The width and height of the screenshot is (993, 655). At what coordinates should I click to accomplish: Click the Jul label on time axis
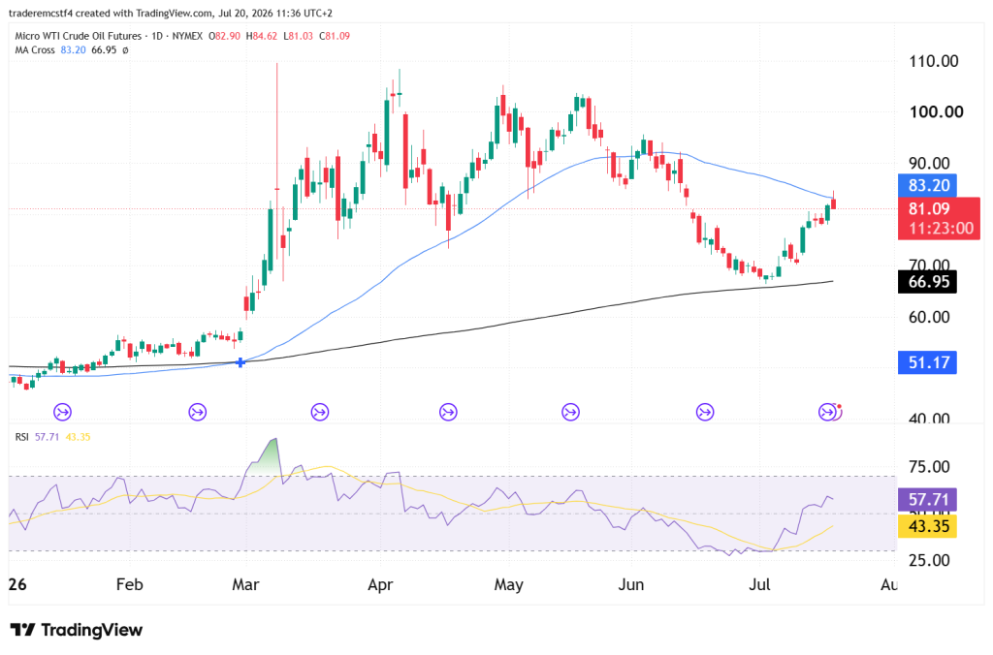point(759,584)
